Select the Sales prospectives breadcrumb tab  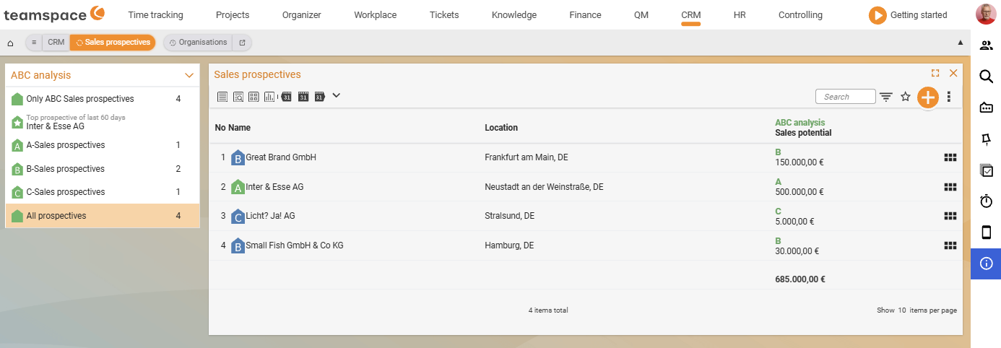click(113, 43)
